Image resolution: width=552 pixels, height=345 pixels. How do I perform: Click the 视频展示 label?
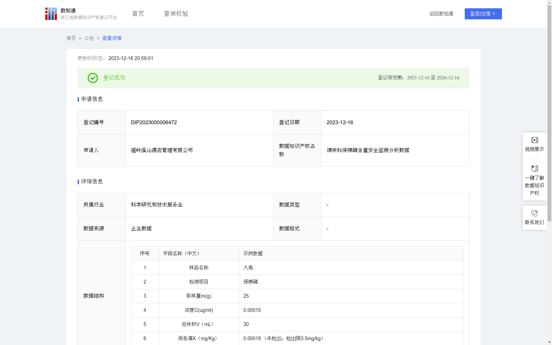tap(534, 149)
